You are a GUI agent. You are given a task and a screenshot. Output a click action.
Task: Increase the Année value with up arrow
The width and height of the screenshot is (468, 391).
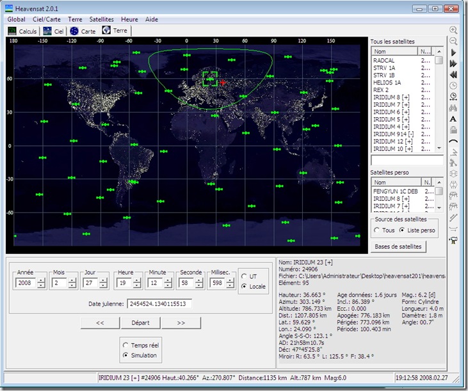click(x=41, y=281)
